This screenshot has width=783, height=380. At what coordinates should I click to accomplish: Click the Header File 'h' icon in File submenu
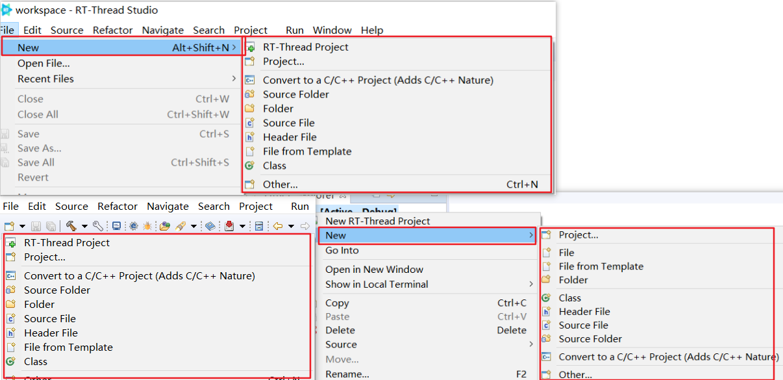pyautogui.click(x=250, y=137)
